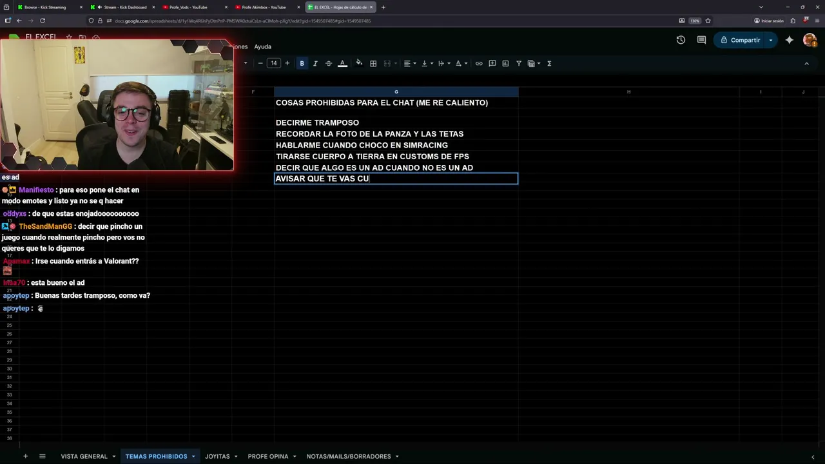Open the Gemini sparkle assistant
This screenshot has height=464, width=825.
coord(790,40)
